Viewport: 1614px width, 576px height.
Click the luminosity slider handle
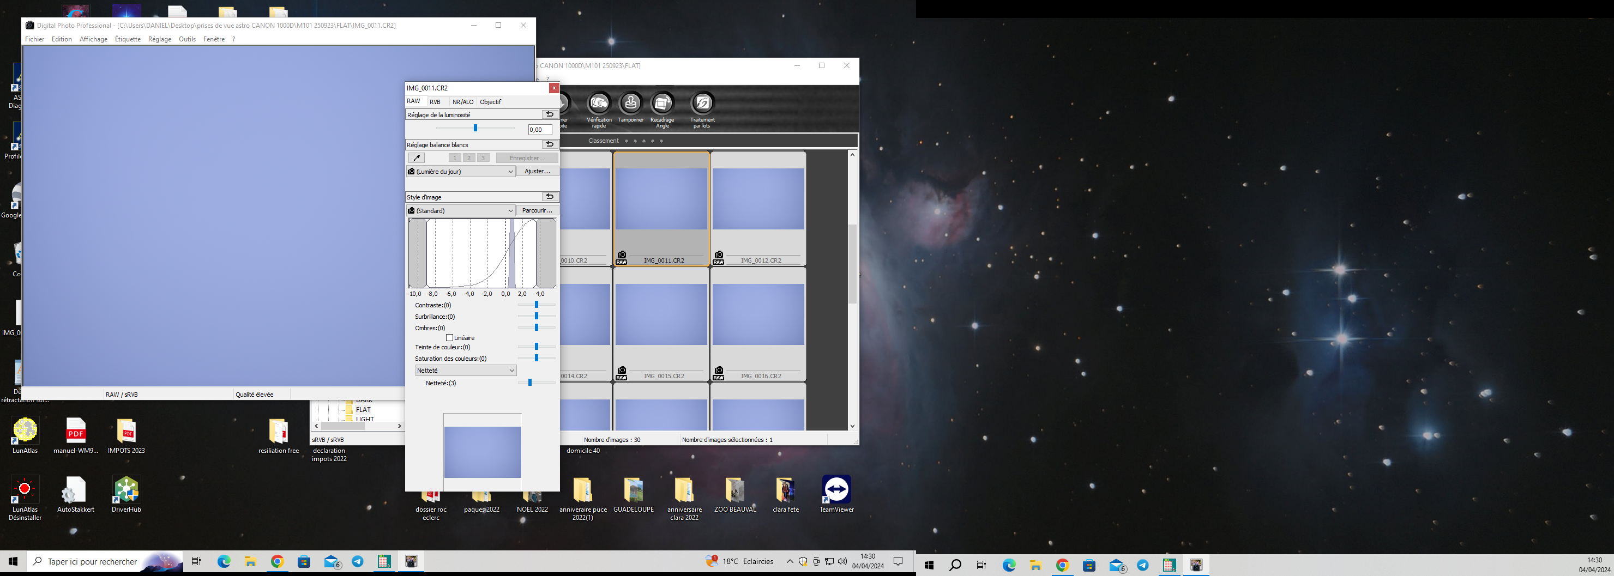click(x=475, y=128)
